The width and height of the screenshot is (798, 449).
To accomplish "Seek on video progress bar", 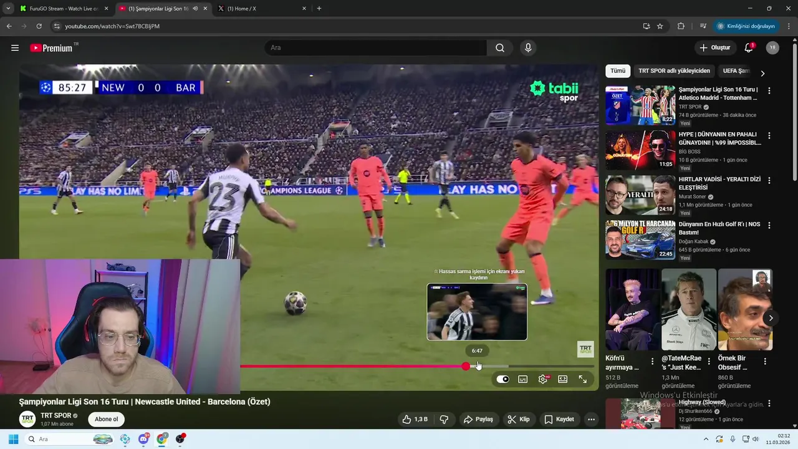I will tap(416, 367).
